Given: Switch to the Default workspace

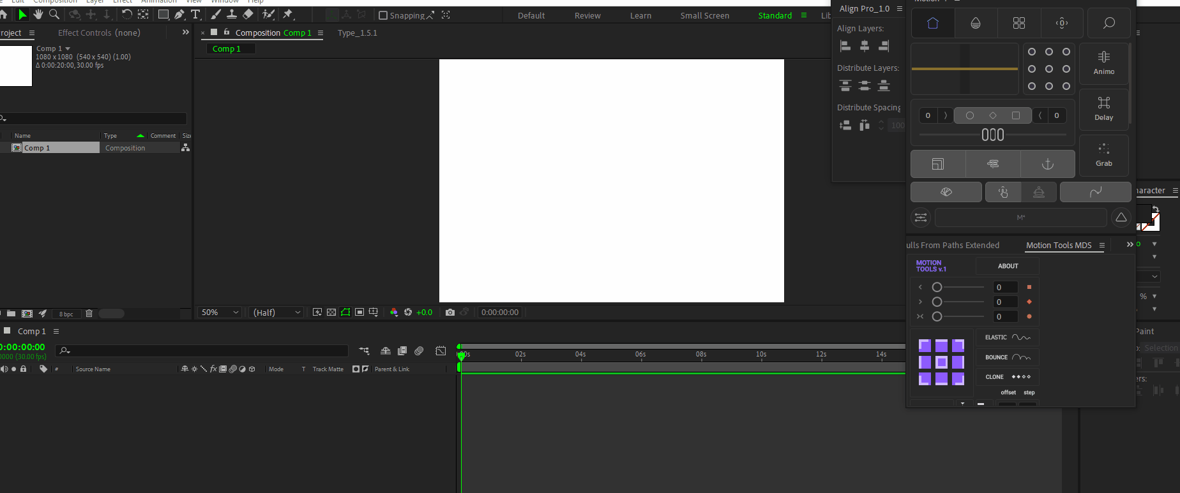Looking at the screenshot, I should pyautogui.click(x=531, y=15).
